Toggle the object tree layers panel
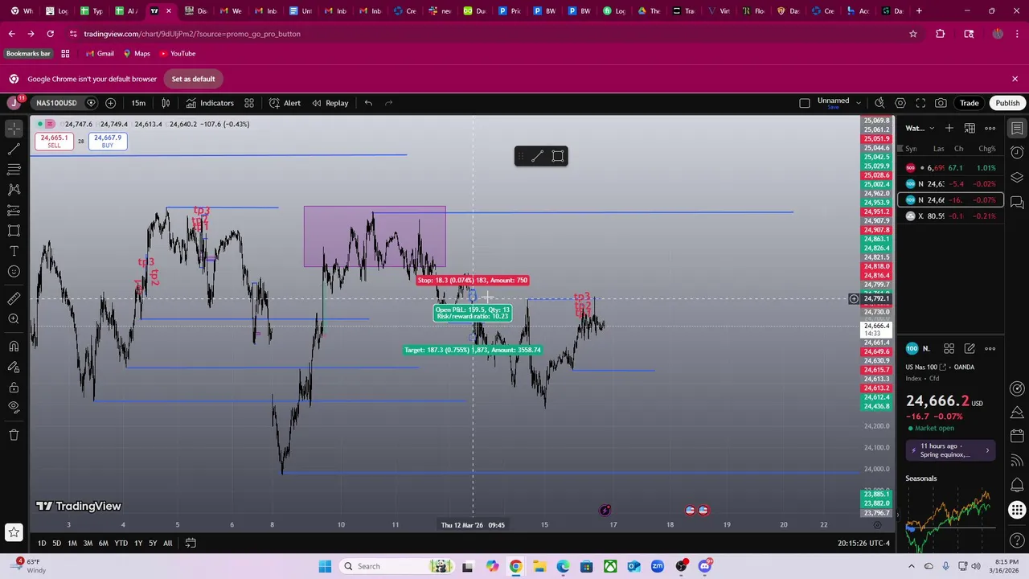 click(x=1017, y=177)
